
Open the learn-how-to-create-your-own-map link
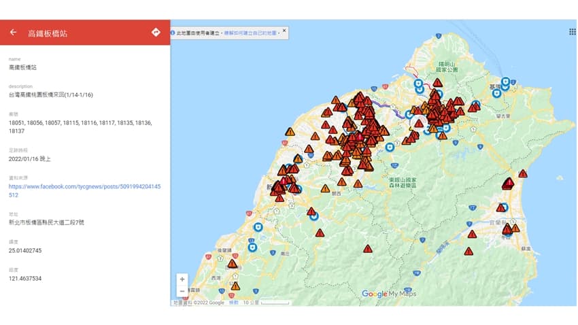coord(250,33)
